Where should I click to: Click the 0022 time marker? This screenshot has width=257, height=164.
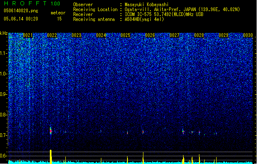point(52,35)
